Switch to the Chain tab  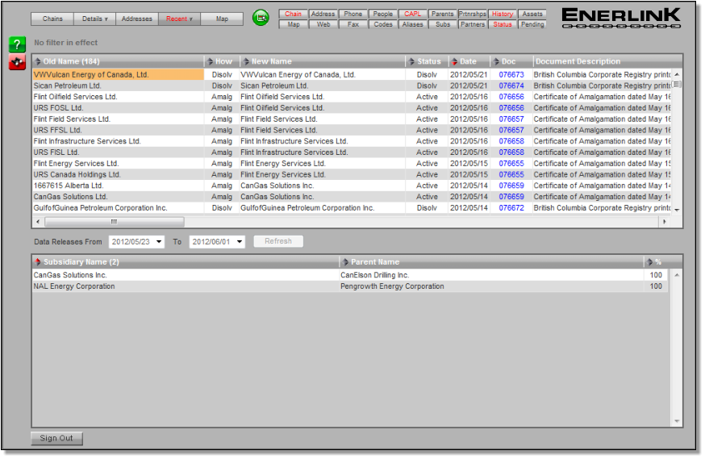[x=293, y=14]
